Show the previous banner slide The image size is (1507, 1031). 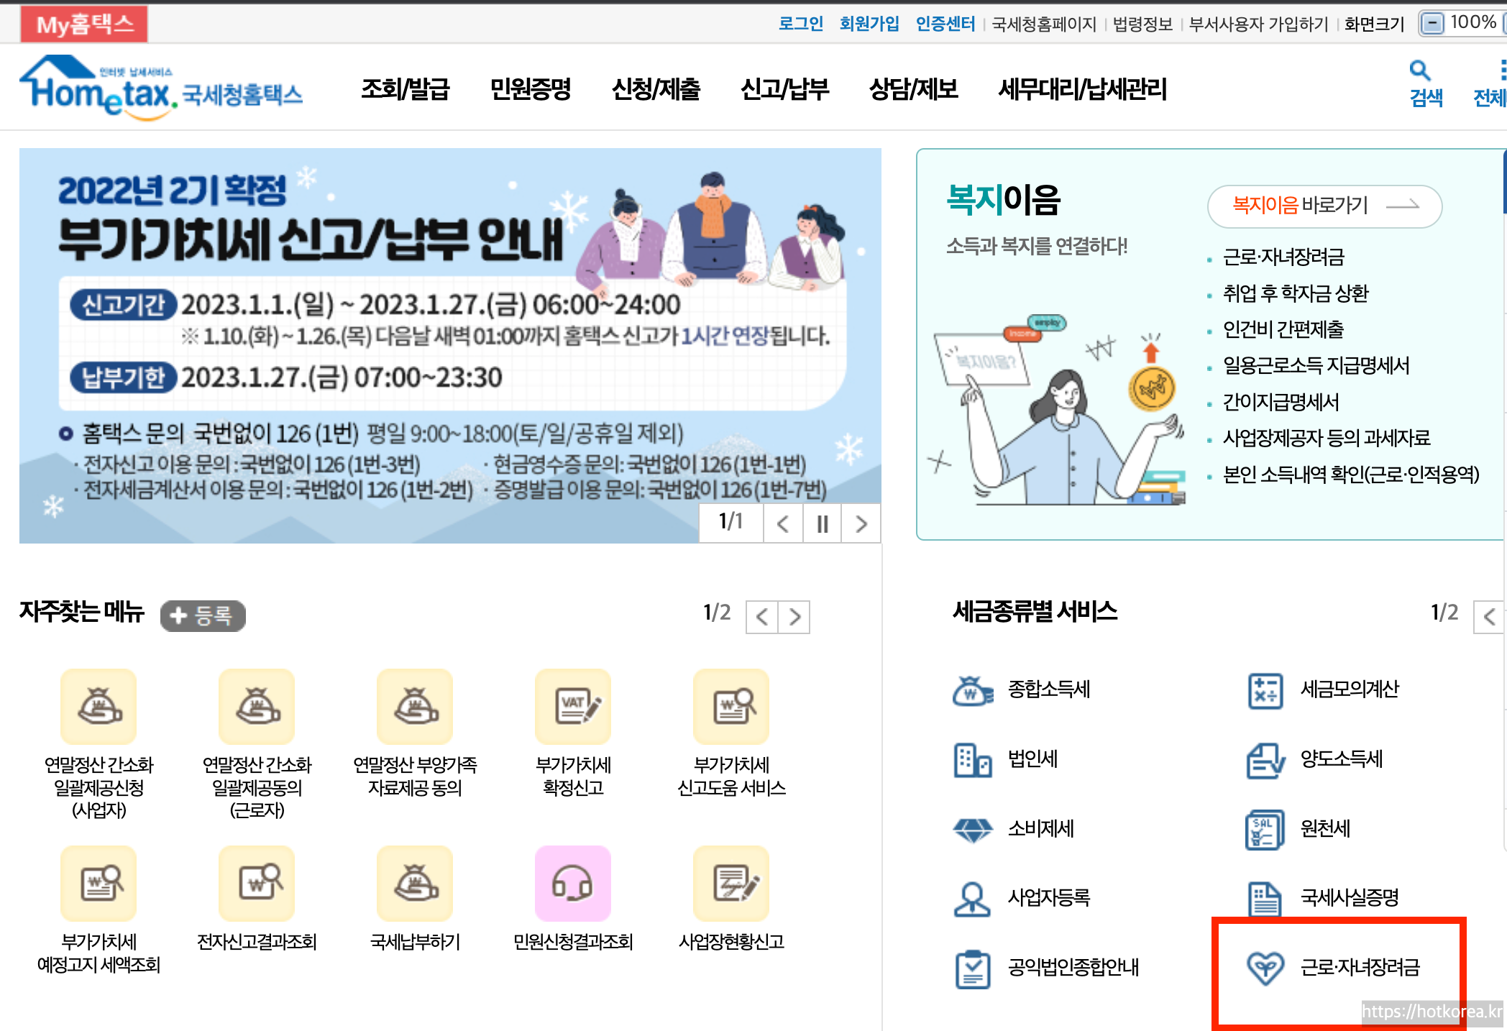783,524
